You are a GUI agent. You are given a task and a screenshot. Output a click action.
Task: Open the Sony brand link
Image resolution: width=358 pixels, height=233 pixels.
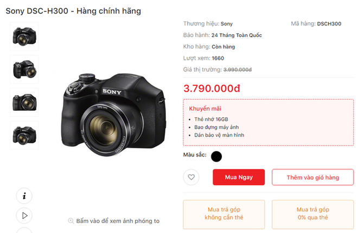(x=227, y=24)
